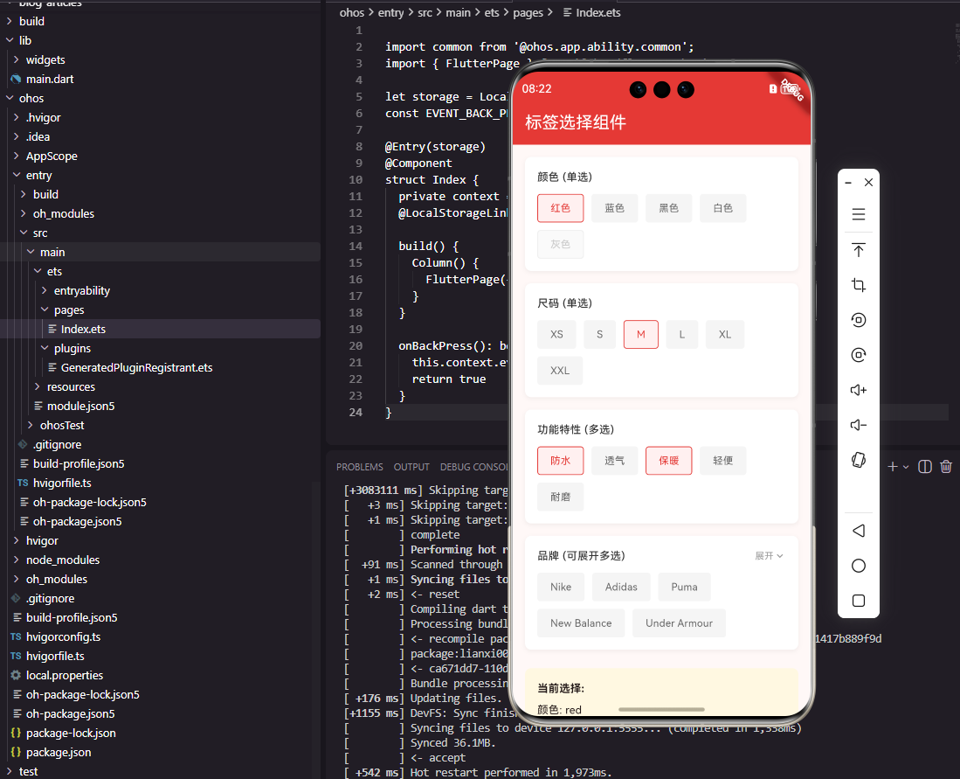Kill the active terminal with the trash icon
The height and width of the screenshot is (779, 960).
[x=946, y=467]
